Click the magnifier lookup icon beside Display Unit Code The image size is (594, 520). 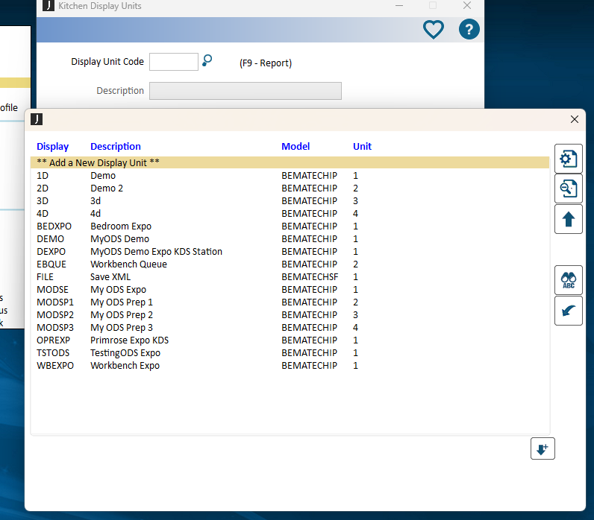click(207, 60)
